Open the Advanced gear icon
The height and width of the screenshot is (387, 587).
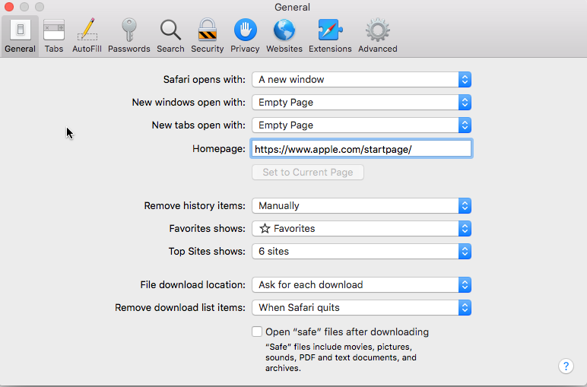tap(377, 30)
